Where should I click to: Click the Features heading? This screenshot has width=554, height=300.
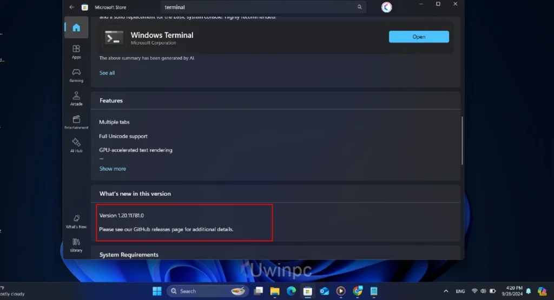111,101
